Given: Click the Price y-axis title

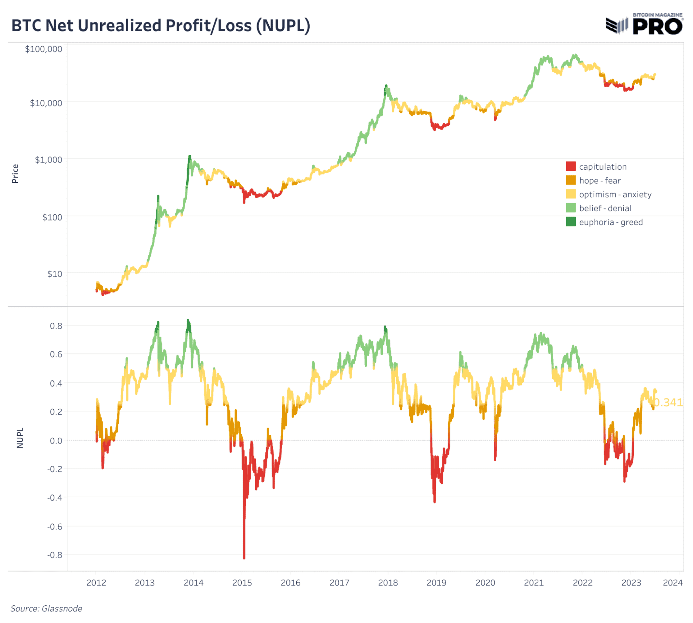Looking at the screenshot, I should 15,173.
